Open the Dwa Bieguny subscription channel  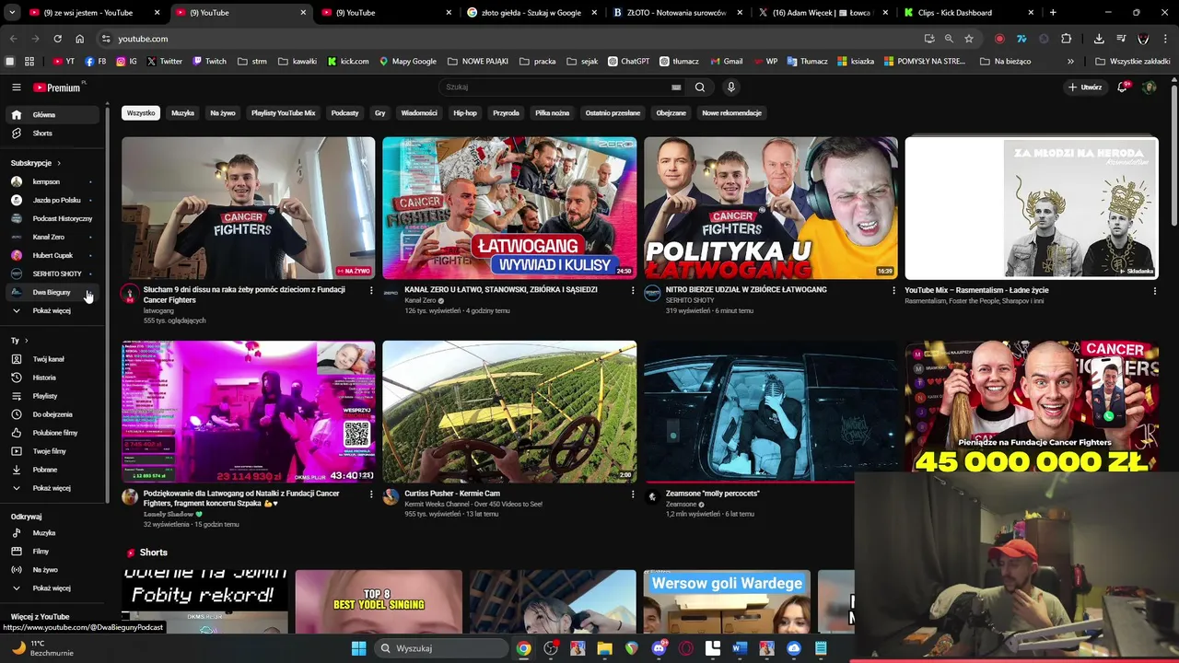click(52, 292)
